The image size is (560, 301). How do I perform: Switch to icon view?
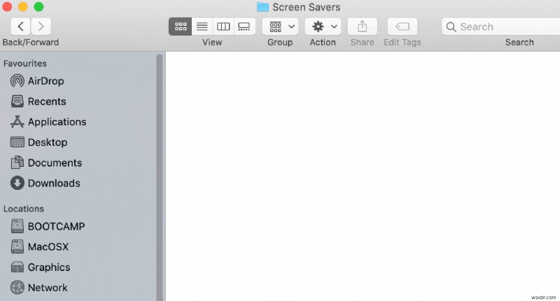pyautogui.click(x=181, y=27)
